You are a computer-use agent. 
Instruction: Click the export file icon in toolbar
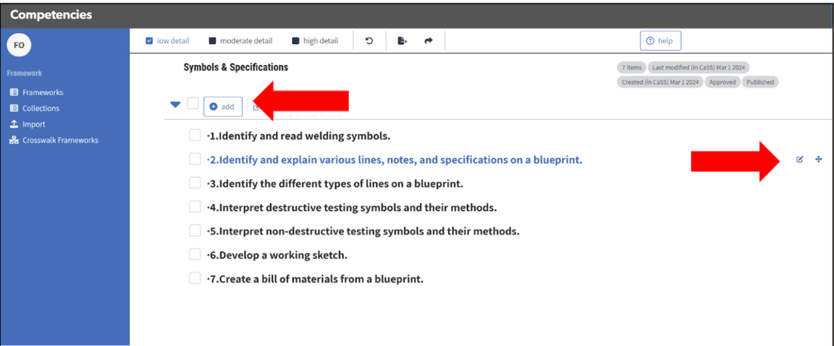coord(402,41)
